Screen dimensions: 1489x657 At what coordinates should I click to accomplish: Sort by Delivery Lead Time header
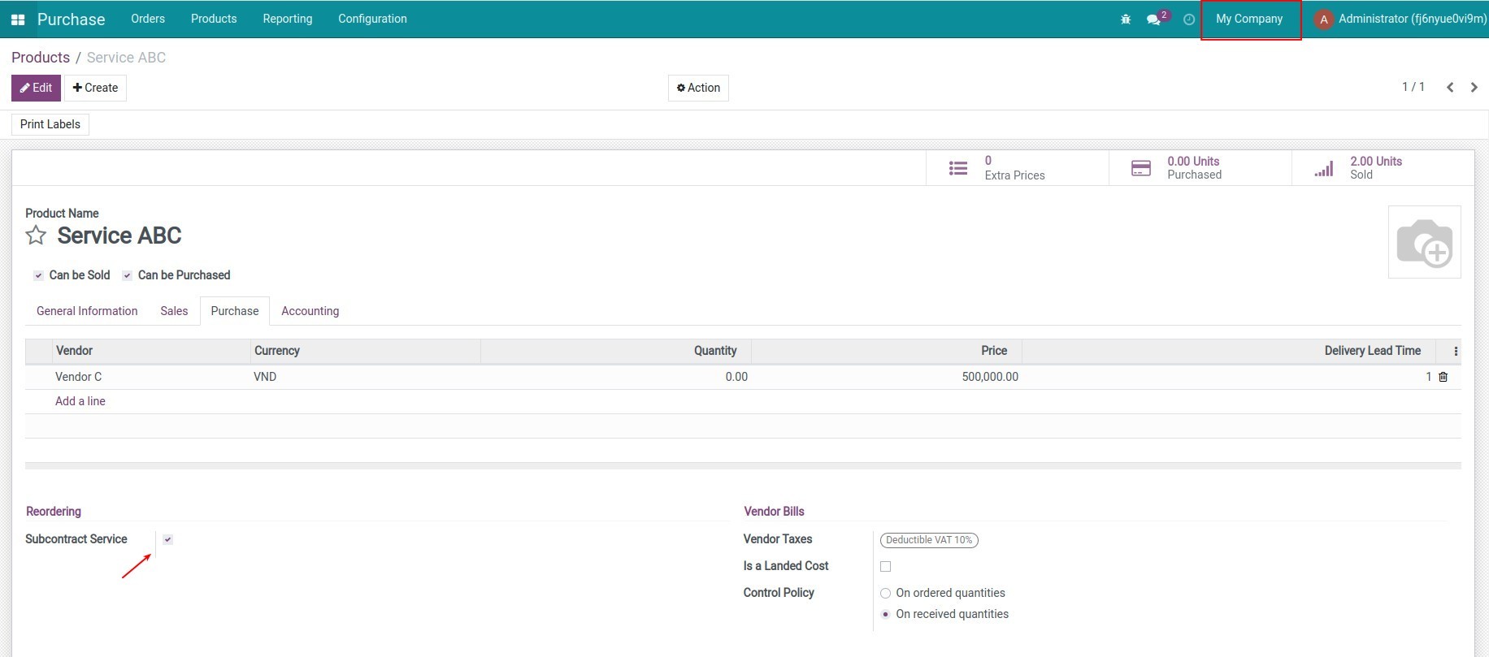coord(1228,351)
